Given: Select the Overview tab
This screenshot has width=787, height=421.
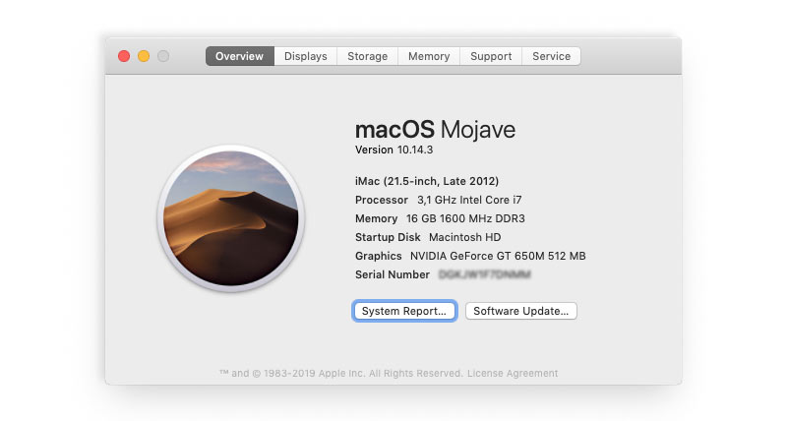Looking at the screenshot, I should point(239,56).
